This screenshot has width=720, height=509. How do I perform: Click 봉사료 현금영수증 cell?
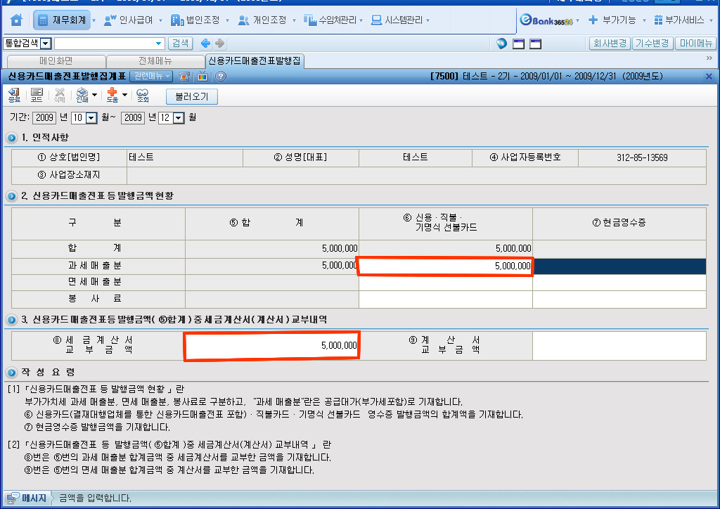coord(619,299)
